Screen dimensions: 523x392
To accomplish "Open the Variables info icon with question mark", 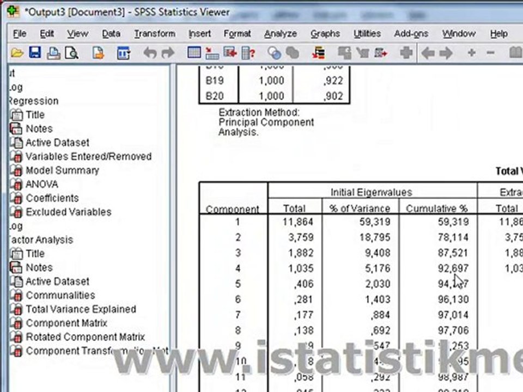I will 248,53.
